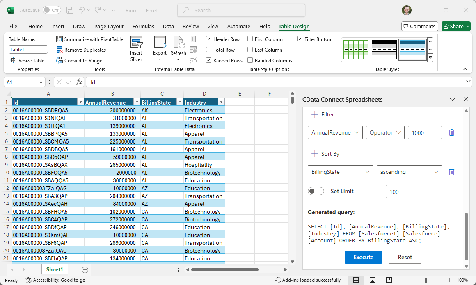Click the Insert Slicer icon
Viewport: 476px width, 285px height.
tap(136, 43)
